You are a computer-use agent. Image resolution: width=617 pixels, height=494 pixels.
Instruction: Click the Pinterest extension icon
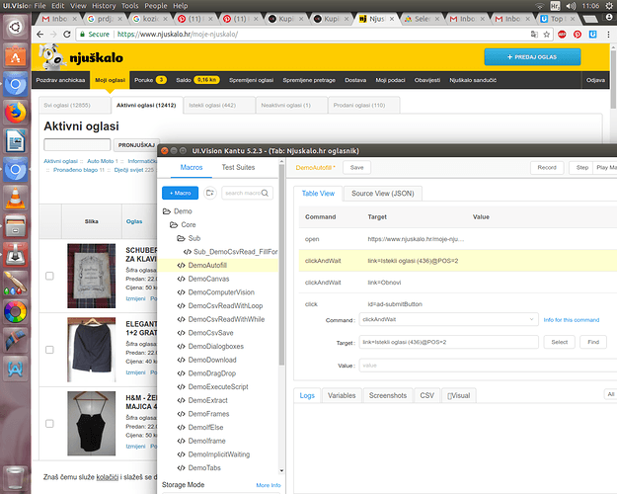(578, 35)
